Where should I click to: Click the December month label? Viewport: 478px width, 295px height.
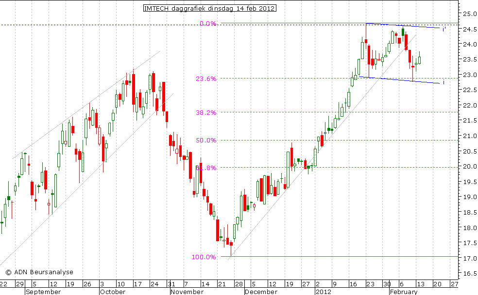[261, 292]
